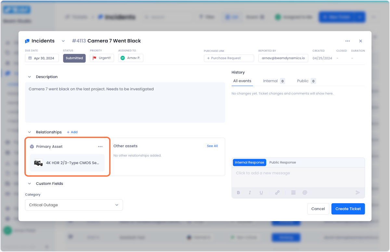Click the calendar icon in the Due Date field
The image size is (390, 252).
[30, 58]
